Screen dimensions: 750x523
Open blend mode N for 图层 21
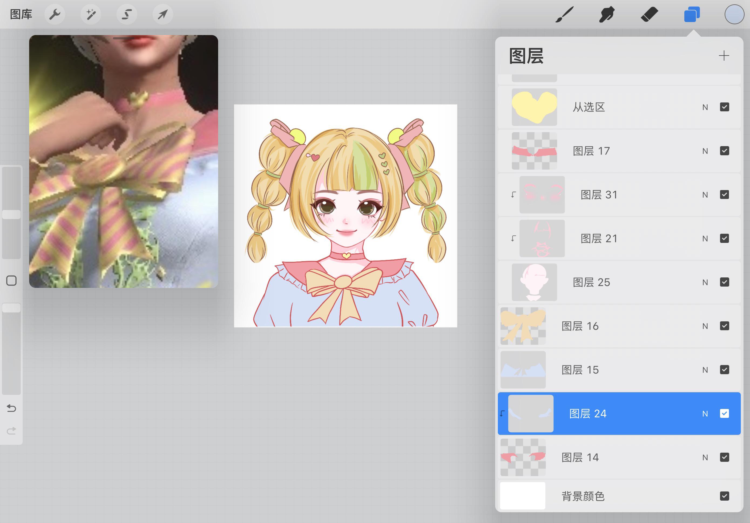coord(705,239)
